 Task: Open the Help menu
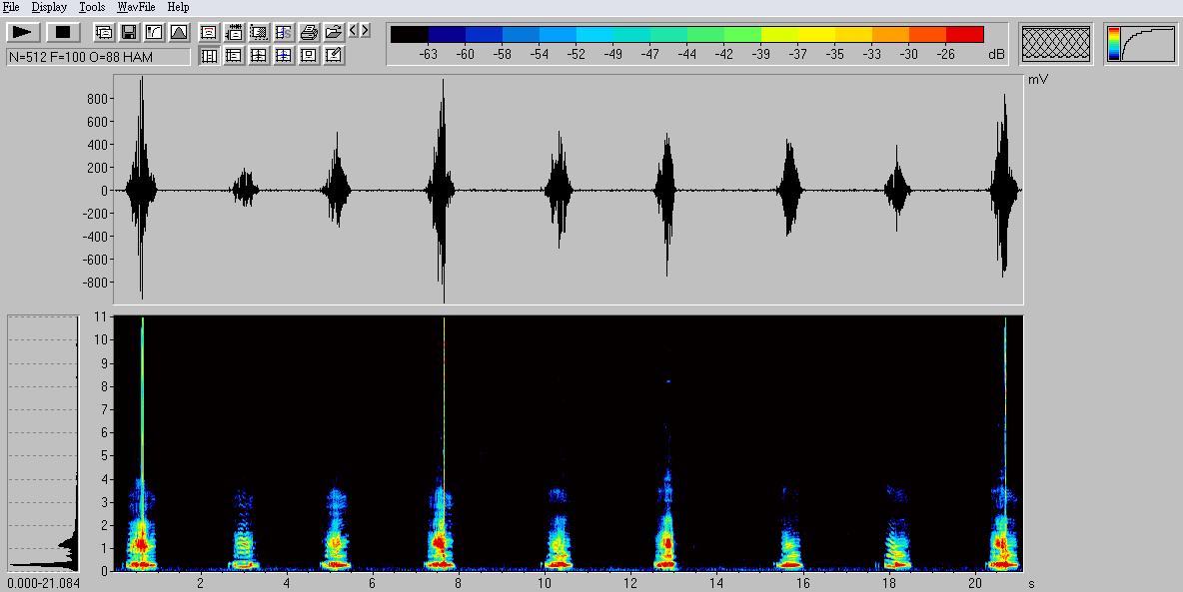[178, 7]
